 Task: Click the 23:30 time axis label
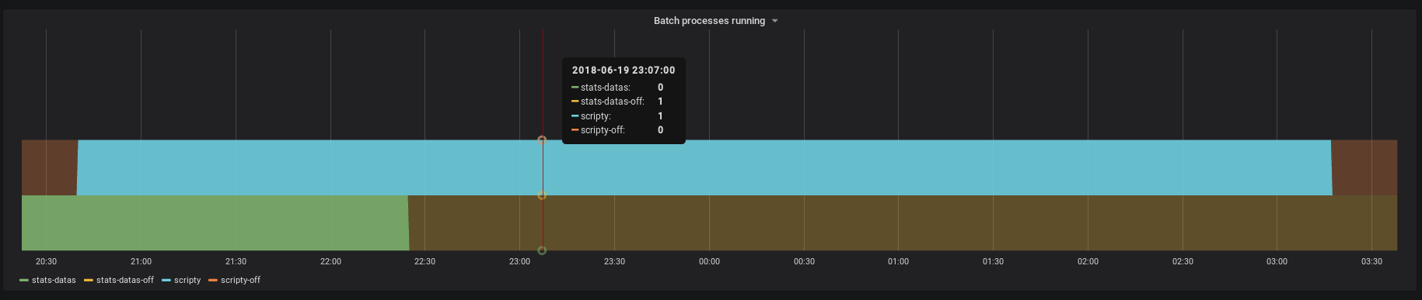614,262
